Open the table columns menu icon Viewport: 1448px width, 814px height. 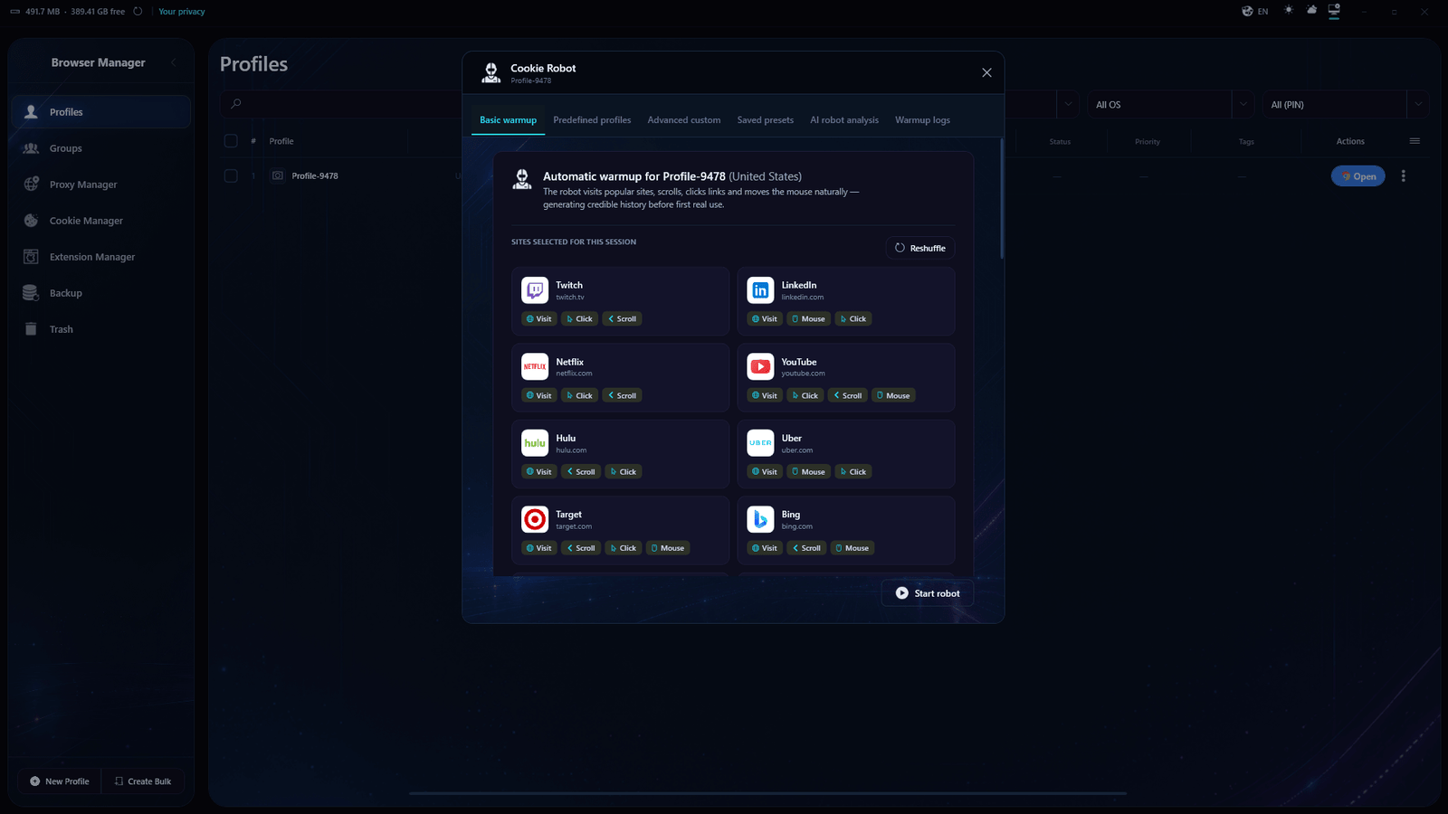[1415, 141]
